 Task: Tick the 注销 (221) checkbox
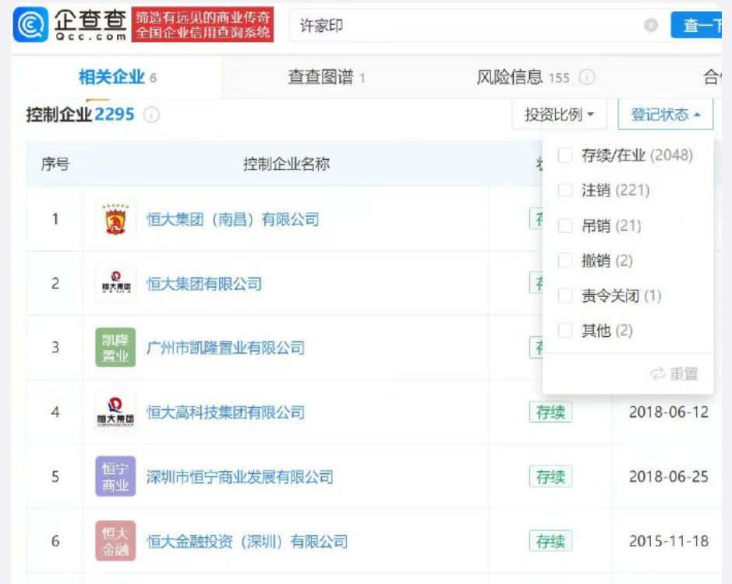point(565,191)
